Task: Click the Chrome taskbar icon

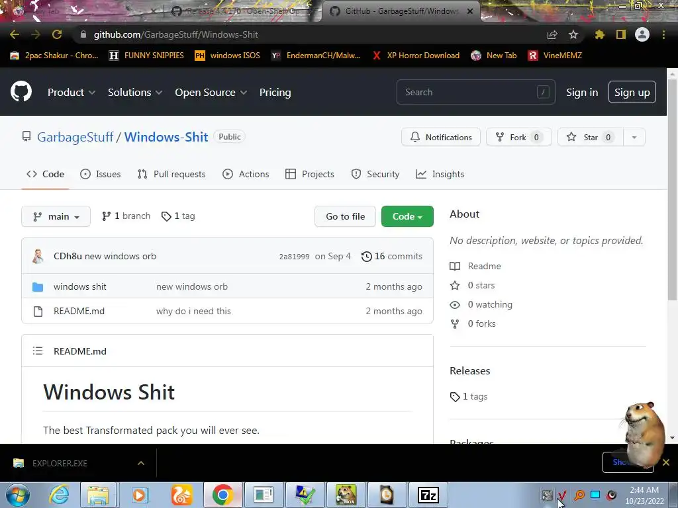Action: (x=222, y=495)
